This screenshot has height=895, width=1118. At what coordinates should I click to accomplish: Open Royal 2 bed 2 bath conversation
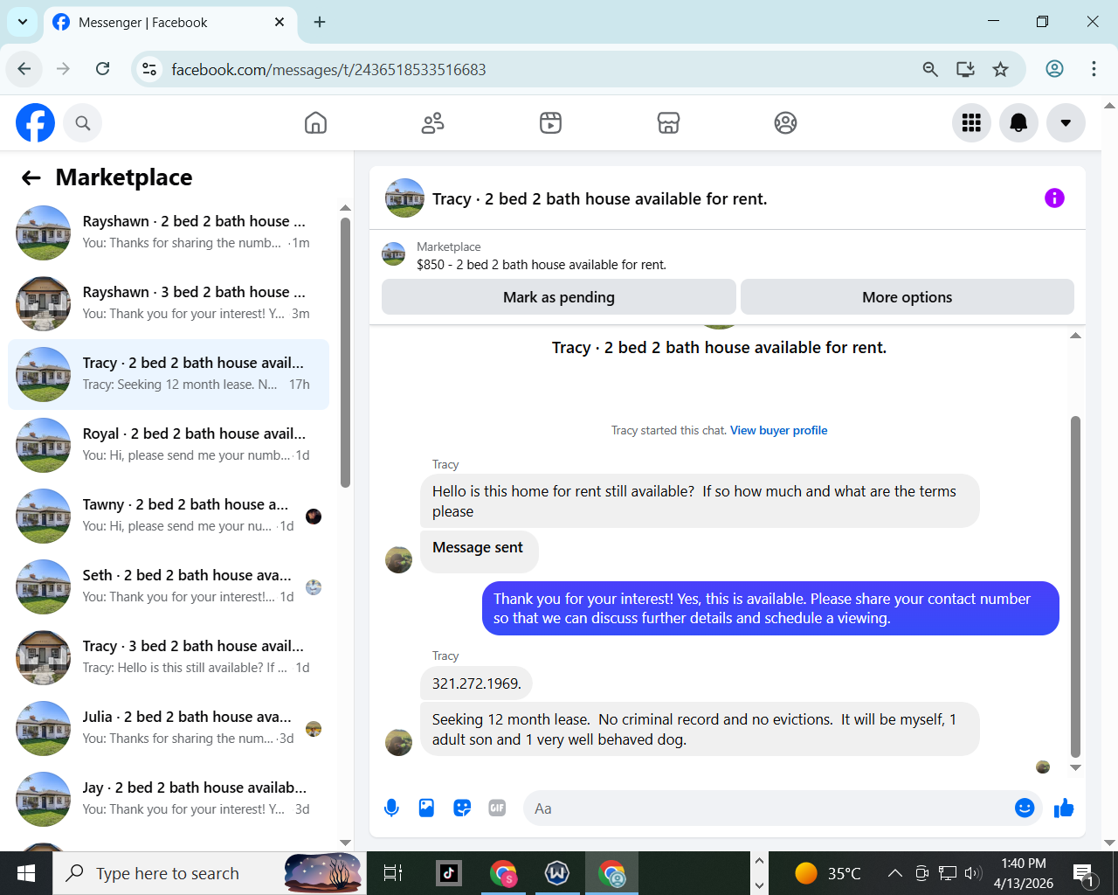coord(169,445)
